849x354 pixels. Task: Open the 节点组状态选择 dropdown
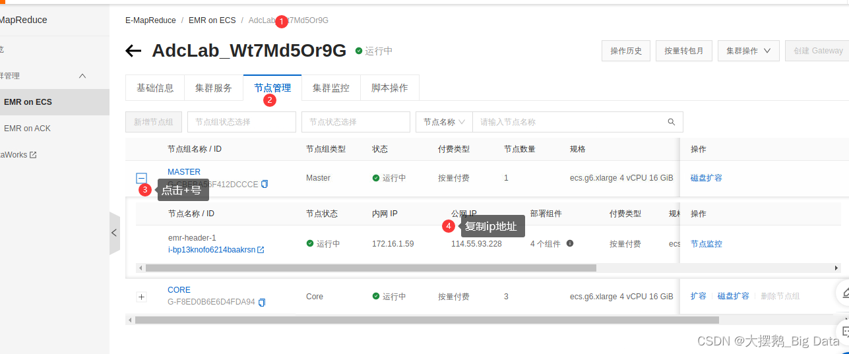click(x=241, y=122)
